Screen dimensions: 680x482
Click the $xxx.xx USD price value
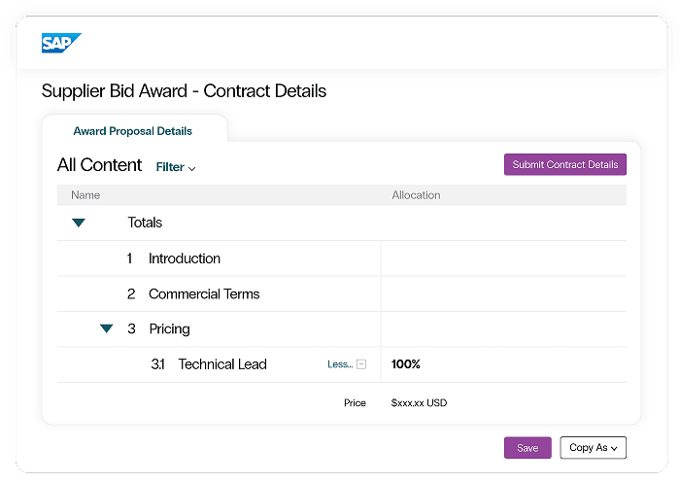click(x=419, y=403)
